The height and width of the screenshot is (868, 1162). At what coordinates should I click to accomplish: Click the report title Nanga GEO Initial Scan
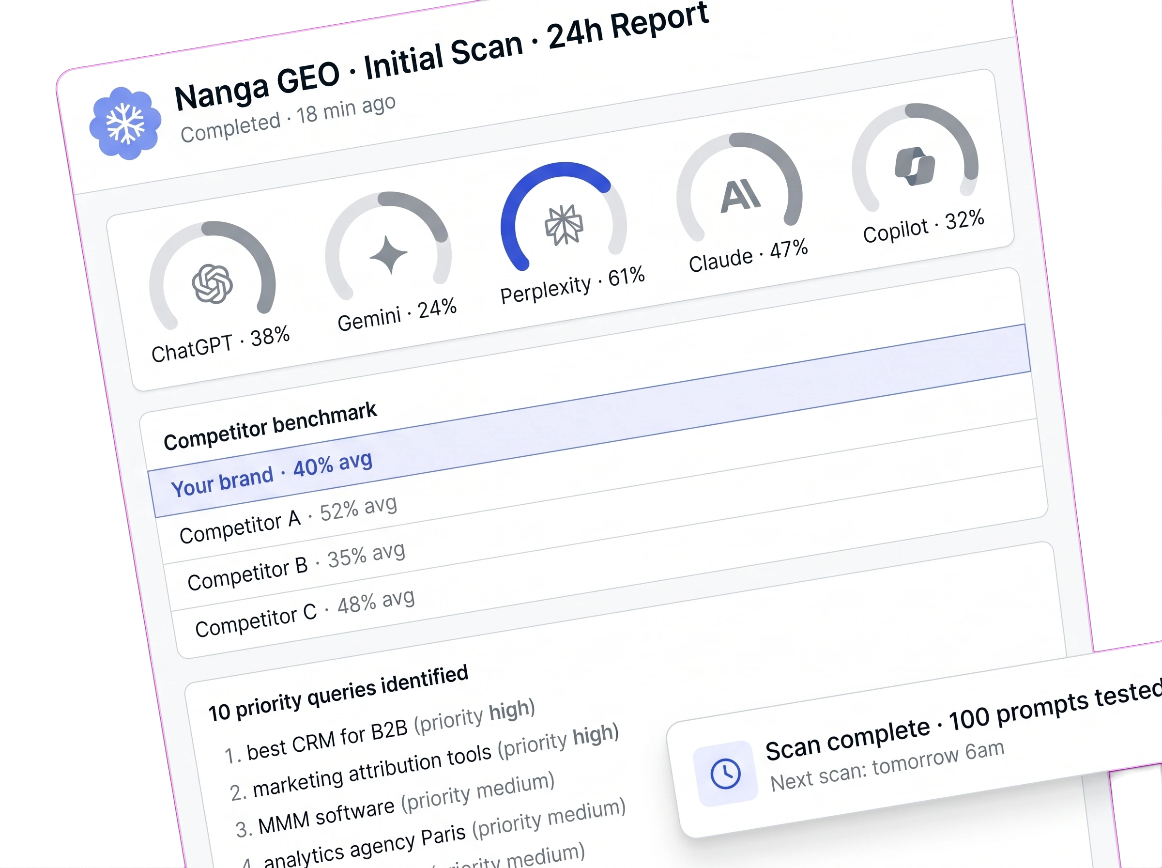(x=441, y=57)
